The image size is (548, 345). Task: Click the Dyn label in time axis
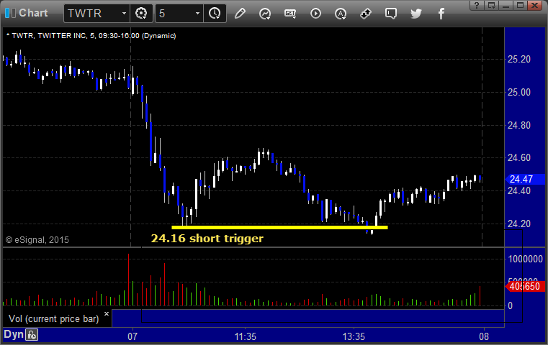click(x=14, y=334)
